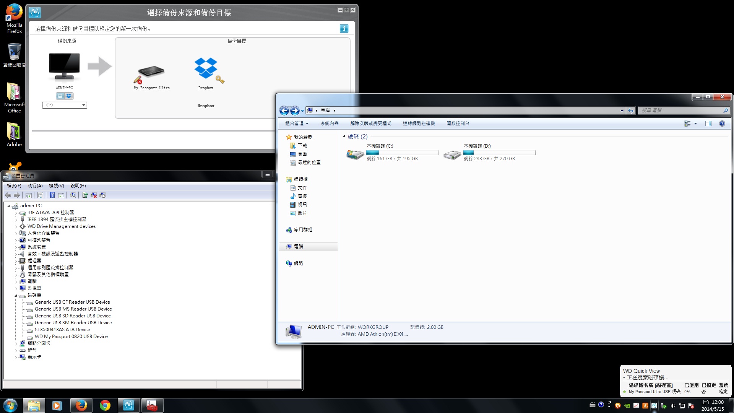Click the blue info icon in the backup window
Screen dimensions: 734x413
click(x=344, y=28)
